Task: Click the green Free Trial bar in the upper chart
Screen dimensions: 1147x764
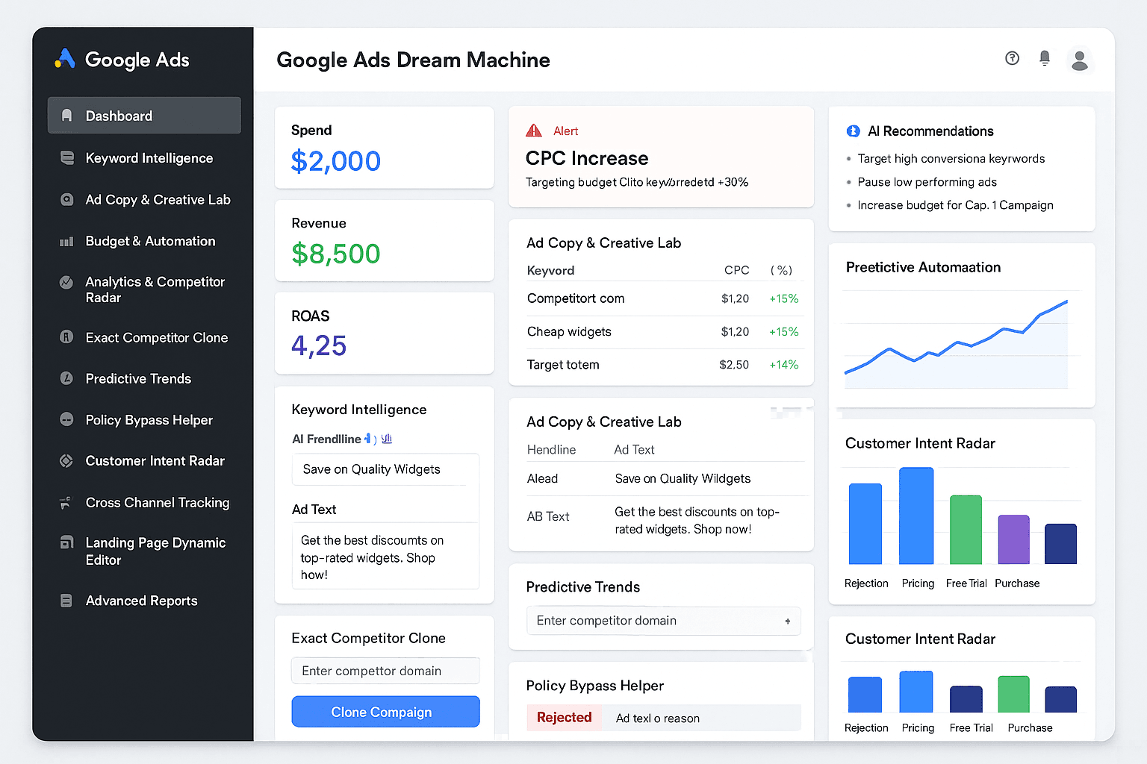Action: point(966,530)
